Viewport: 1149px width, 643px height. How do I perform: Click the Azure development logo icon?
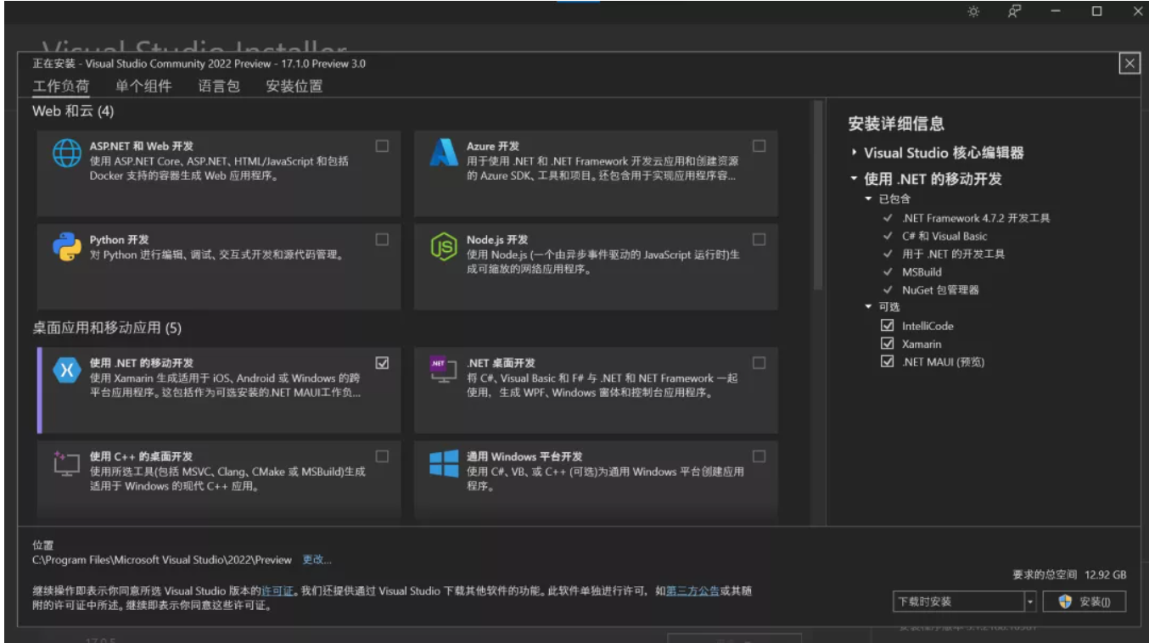pyautogui.click(x=444, y=153)
